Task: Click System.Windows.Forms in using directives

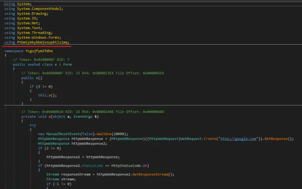Action: coord(38,38)
